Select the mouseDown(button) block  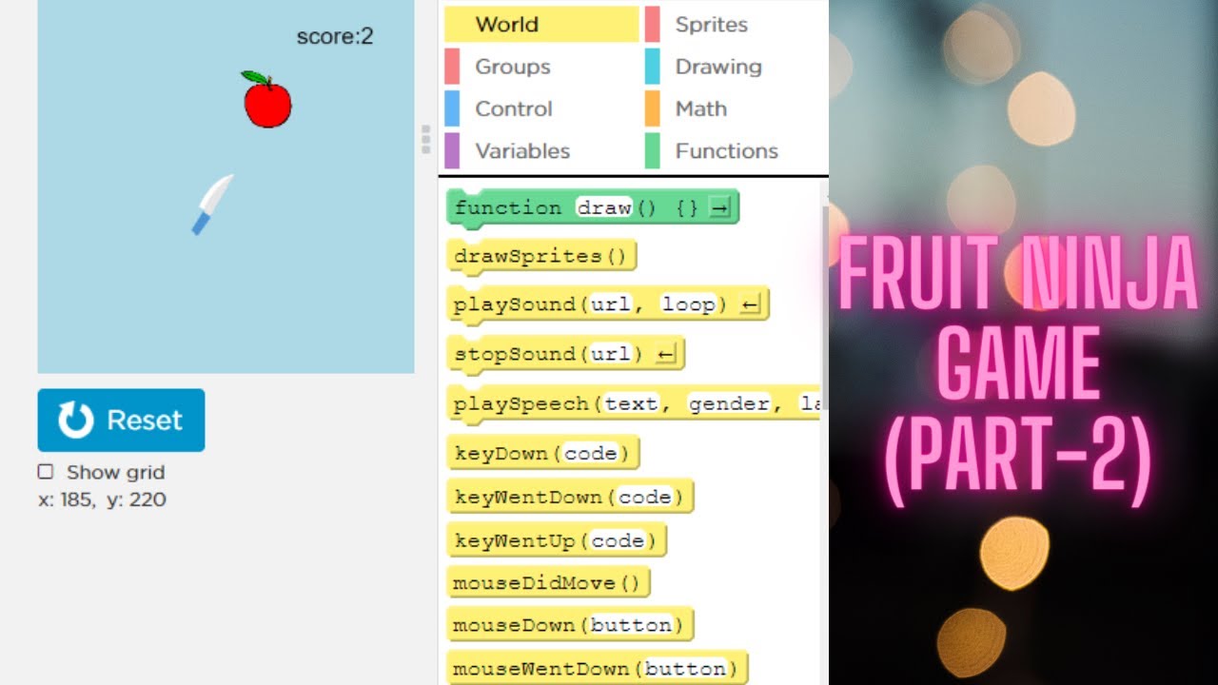tap(570, 625)
